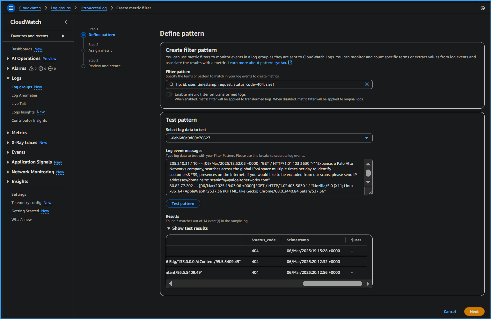The width and height of the screenshot is (491, 319).
Task: Expand the Favorites and recents panel
Action: pos(62,36)
